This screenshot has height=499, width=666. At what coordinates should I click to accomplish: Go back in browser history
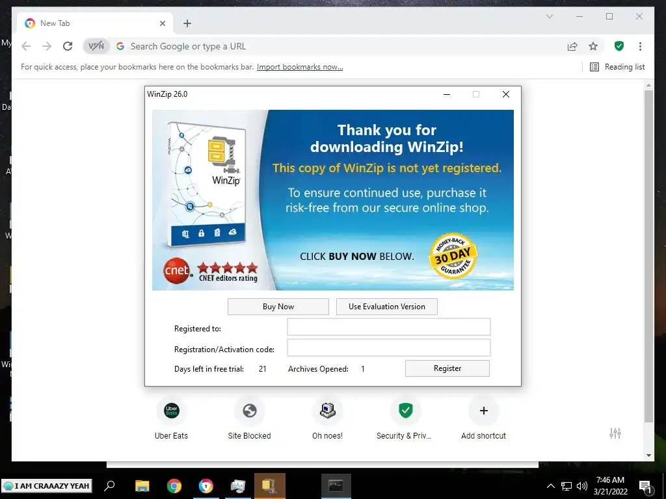coord(26,46)
